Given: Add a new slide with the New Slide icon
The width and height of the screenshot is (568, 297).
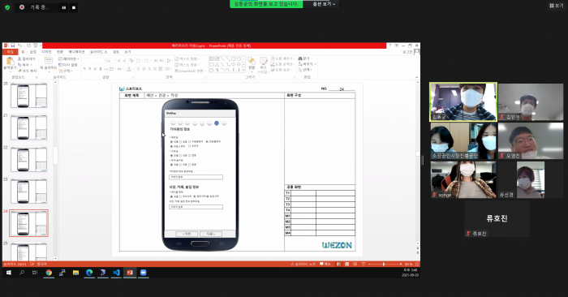Looking at the screenshot, I should pyautogui.click(x=48, y=63).
